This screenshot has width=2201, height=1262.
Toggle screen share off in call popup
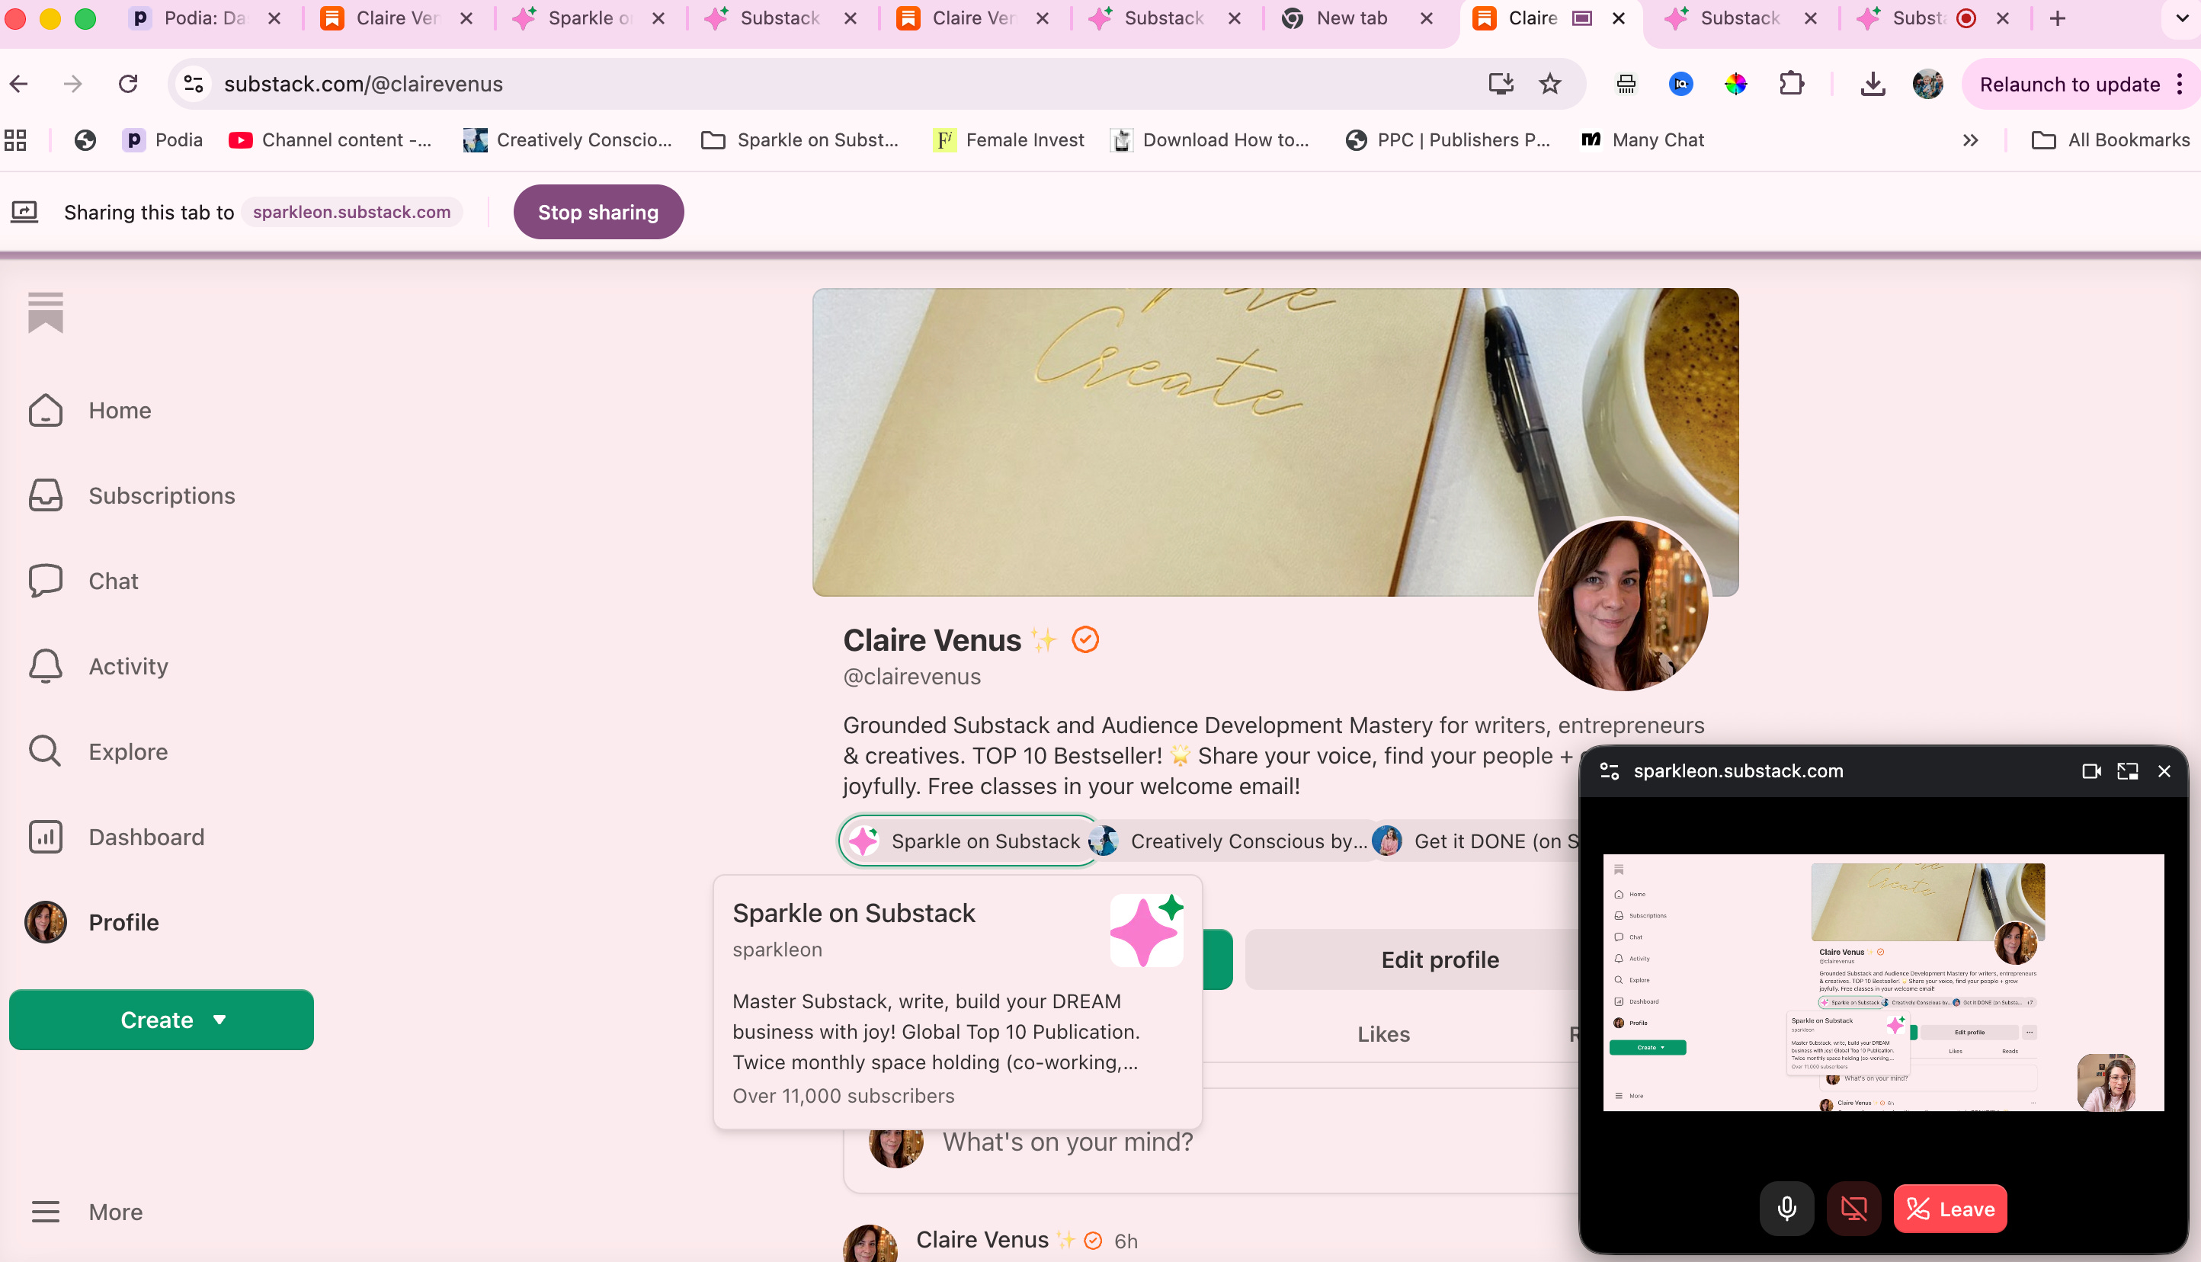[1853, 1208]
